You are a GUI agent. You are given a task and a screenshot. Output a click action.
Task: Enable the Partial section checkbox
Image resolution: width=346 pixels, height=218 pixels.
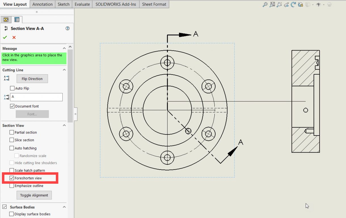tap(12, 132)
